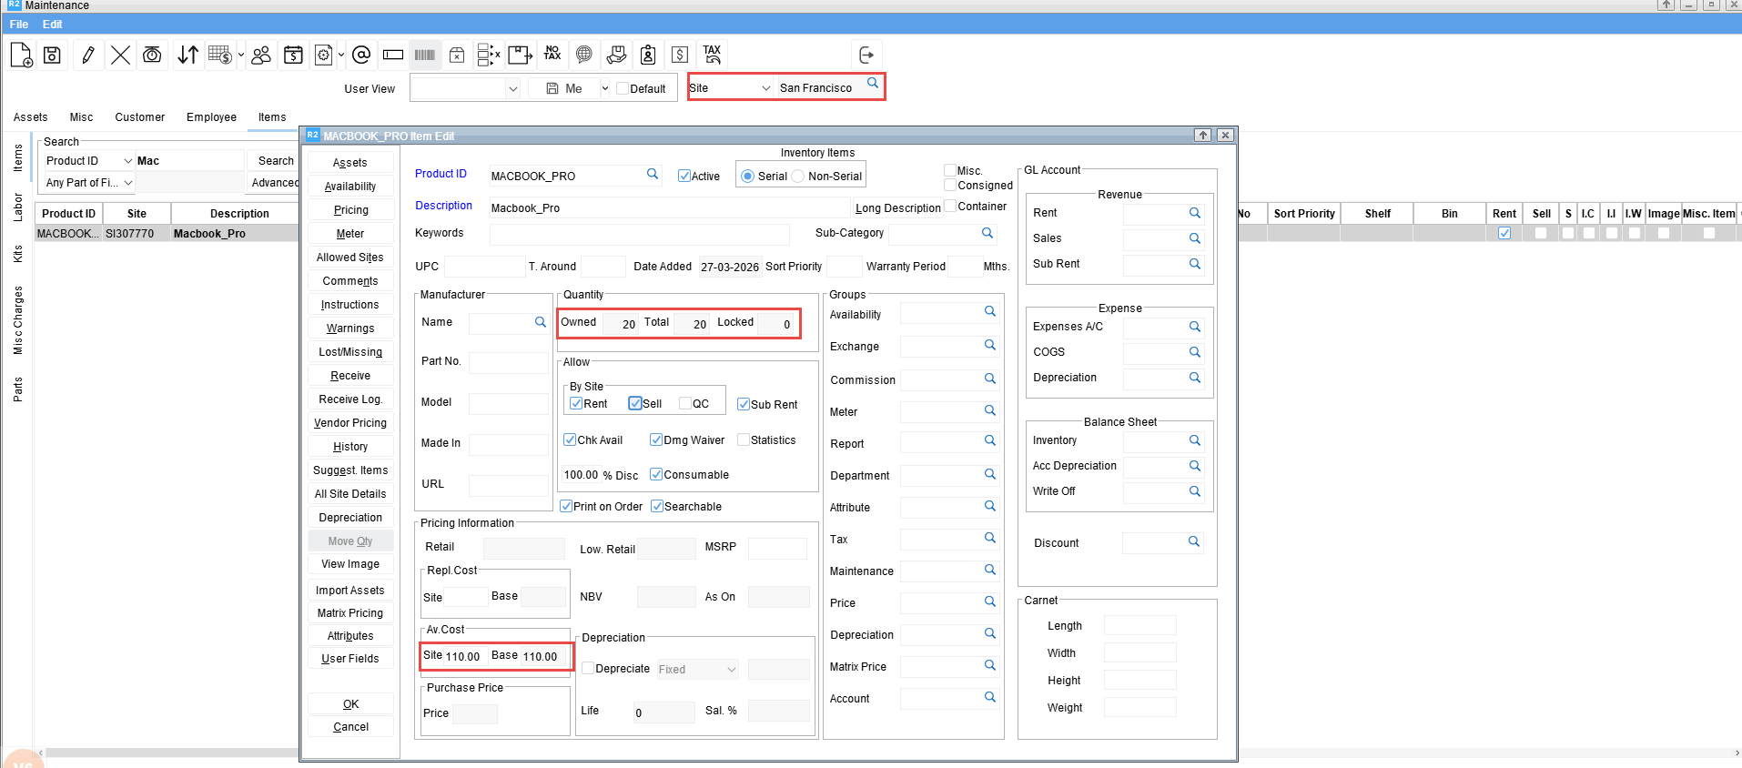This screenshot has width=1742, height=768.
Task: Click the save disk toolbar icon
Action: point(53,56)
